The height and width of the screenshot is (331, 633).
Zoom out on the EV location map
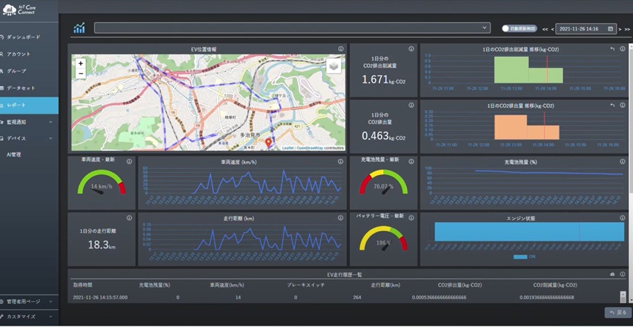[x=80, y=74]
